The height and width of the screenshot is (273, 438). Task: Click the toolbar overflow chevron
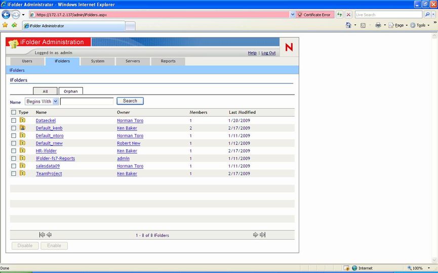[435, 22]
